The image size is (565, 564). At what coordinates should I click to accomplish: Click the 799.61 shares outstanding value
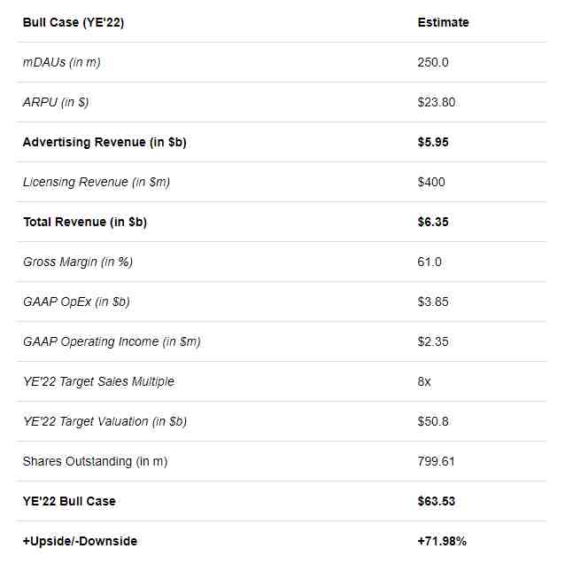[436, 461]
